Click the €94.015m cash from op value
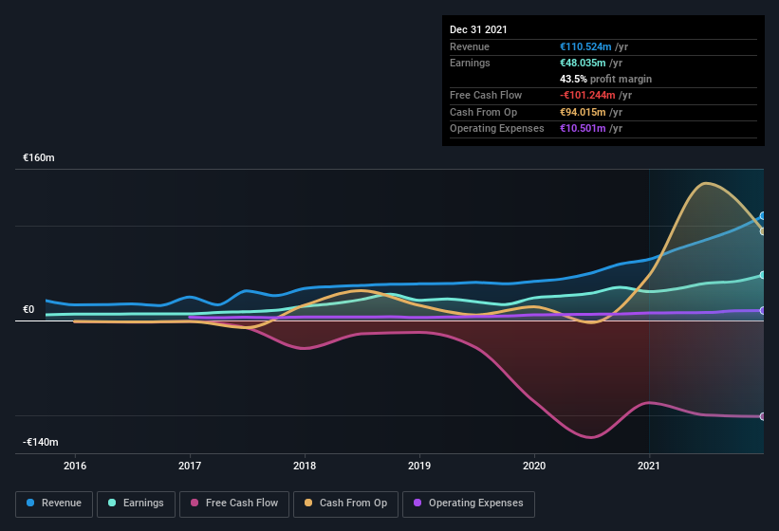This screenshot has height=531, width=779. (583, 112)
